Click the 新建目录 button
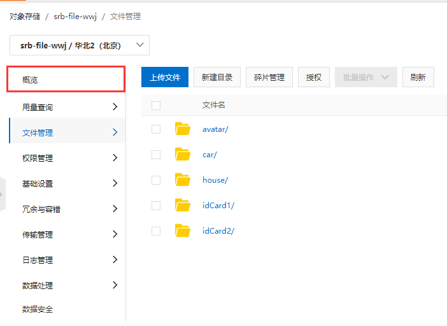This screenshot has width=447, height=326. click(x=217, y=77)
